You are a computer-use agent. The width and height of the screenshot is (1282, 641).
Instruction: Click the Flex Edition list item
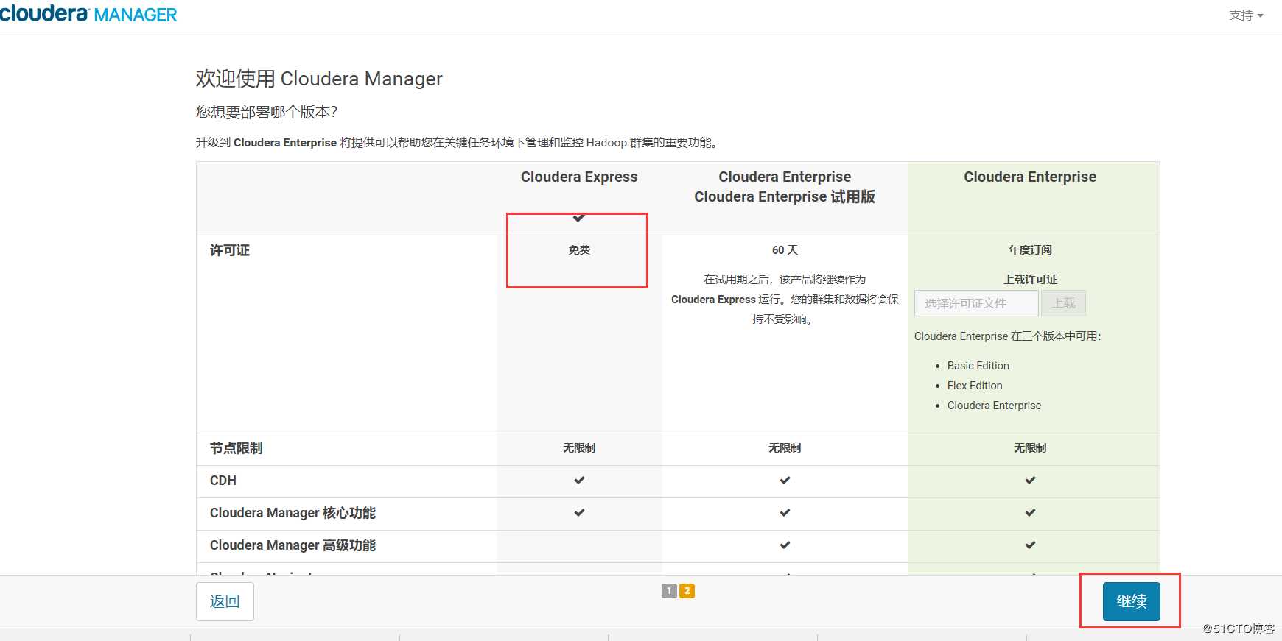click(x=975, y=386)
